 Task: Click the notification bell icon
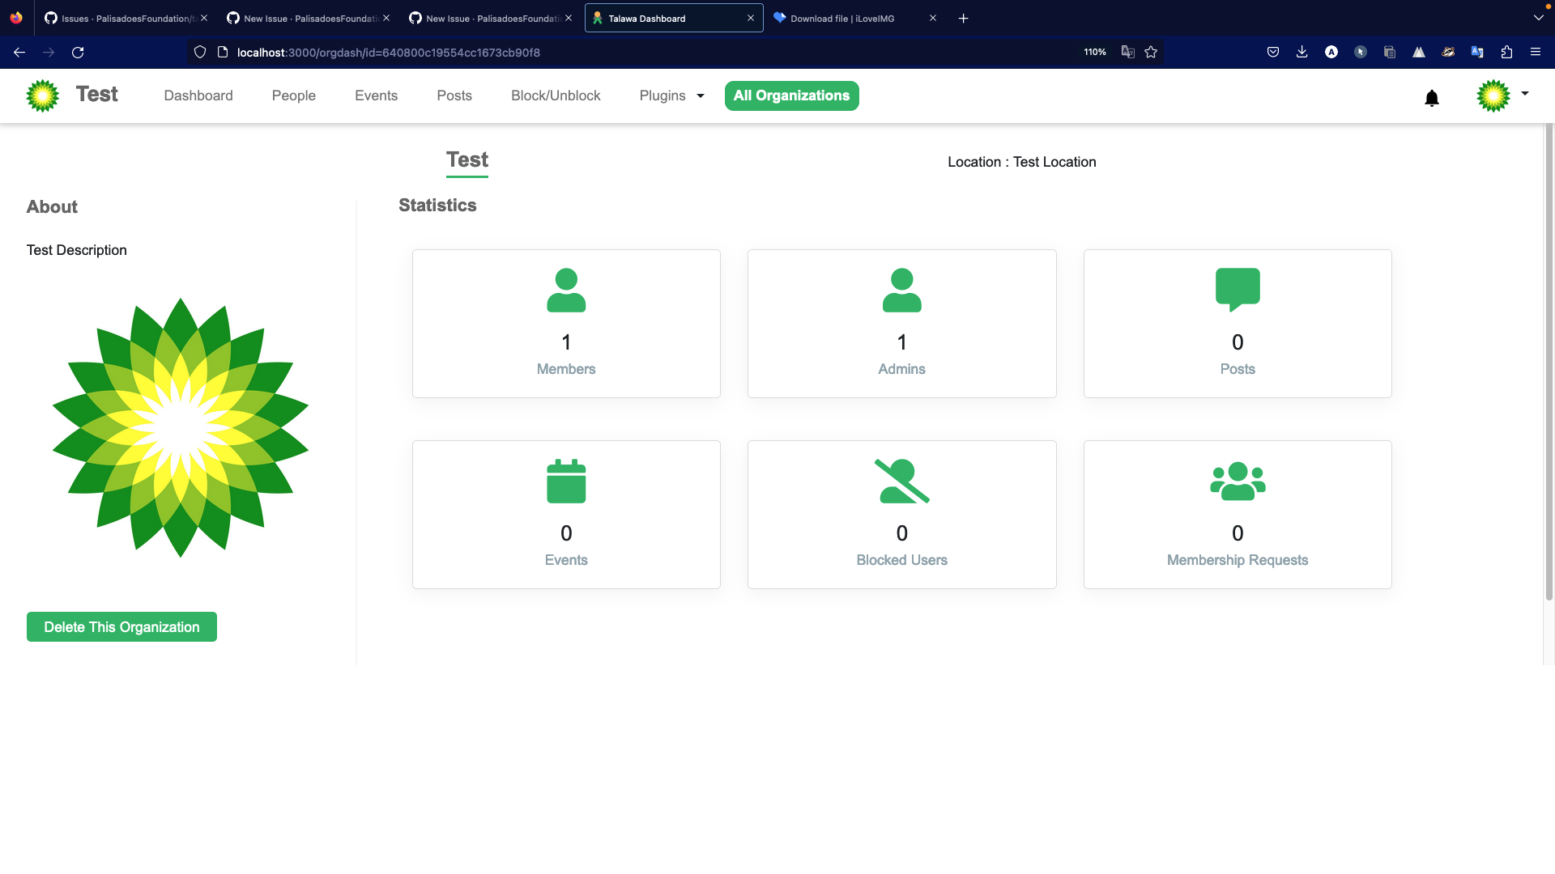(x=1431, y=98)
